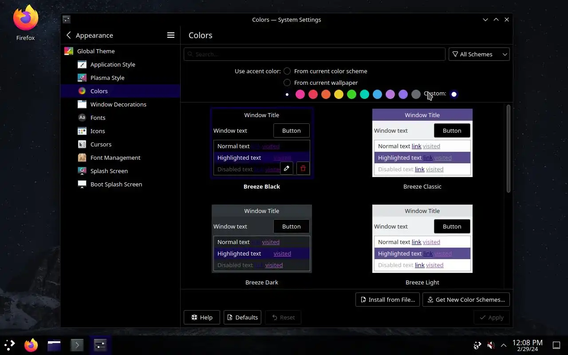The image size is (568, 355).
Task: Open the Icons page icon
Action: click(x=82, y=131)
